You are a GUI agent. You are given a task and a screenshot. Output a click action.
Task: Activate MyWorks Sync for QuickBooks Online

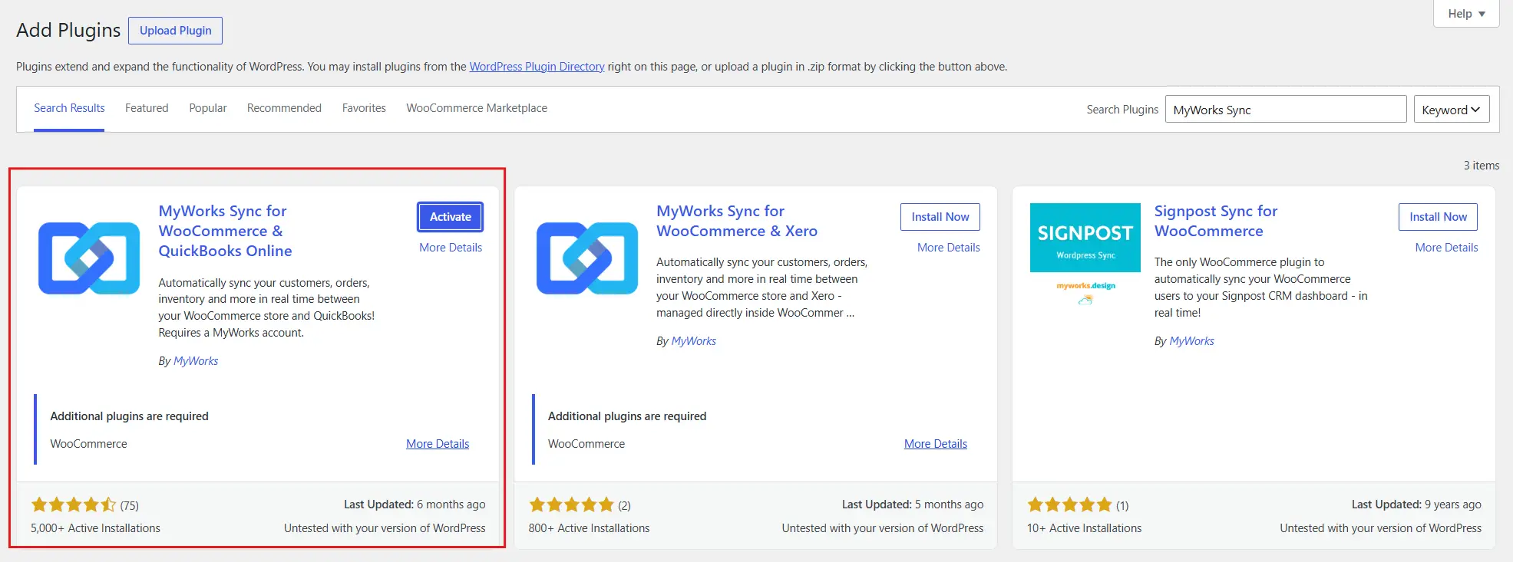(451, 217)
